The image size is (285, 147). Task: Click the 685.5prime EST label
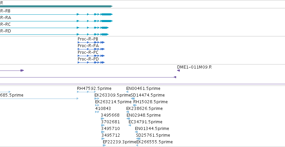(x=12, y=95)
